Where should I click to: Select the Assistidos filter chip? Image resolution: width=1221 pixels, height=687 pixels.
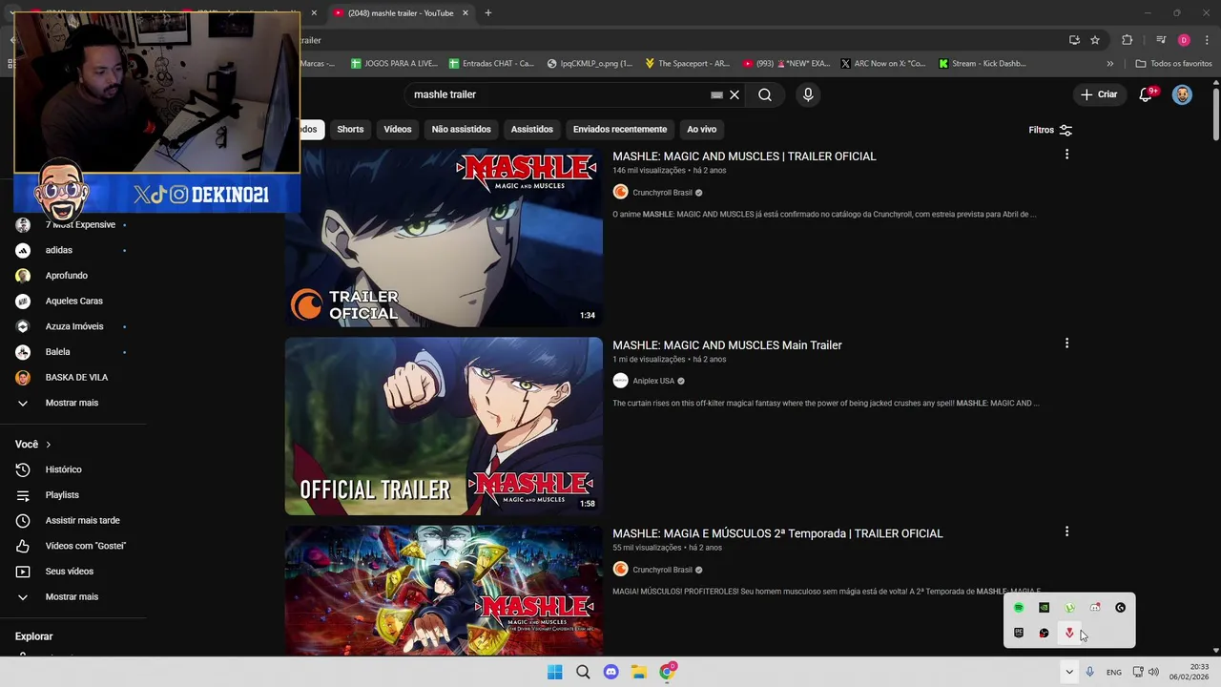[531, 129]
